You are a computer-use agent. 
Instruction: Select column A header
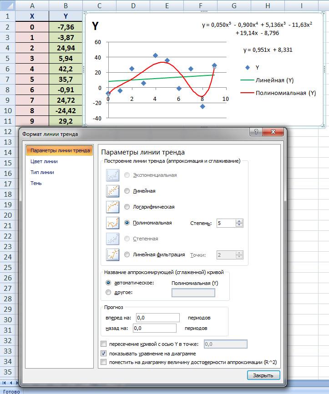click(32, 5)
